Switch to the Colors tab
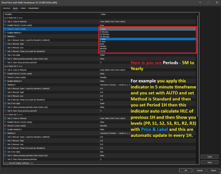The width and height of the screenshot is (221, 174). [23, 8]
